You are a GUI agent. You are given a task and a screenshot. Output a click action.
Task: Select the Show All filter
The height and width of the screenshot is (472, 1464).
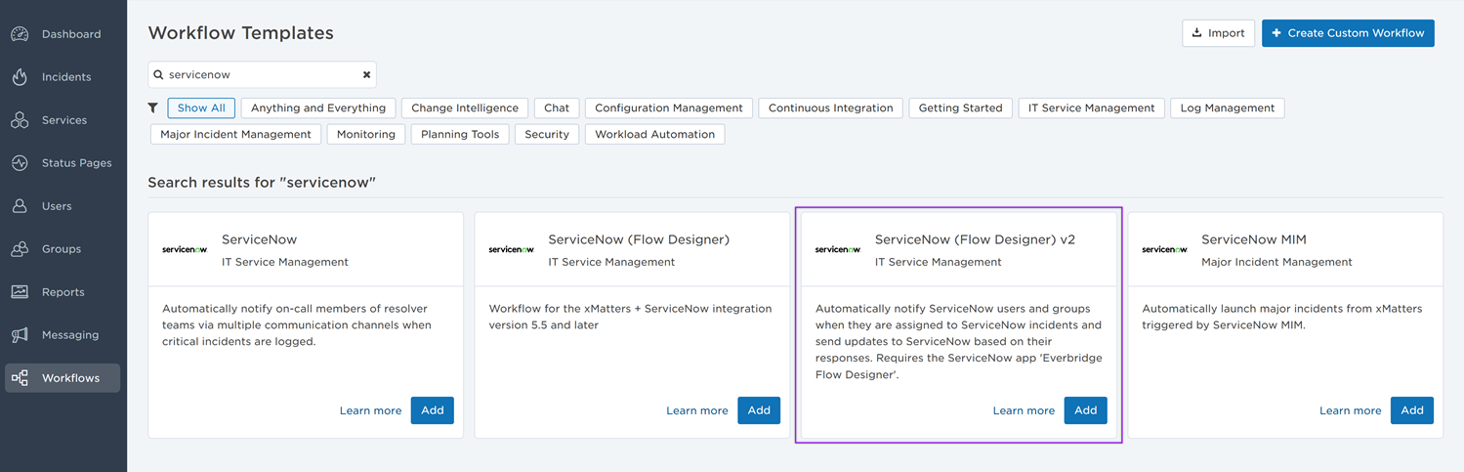tap(201, 108)
